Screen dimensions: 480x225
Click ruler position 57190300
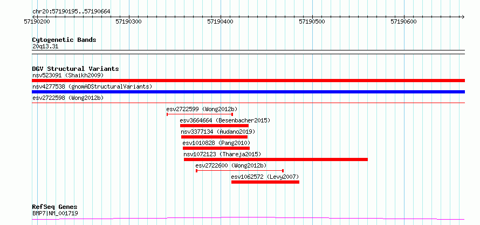[x=129, y=21]
